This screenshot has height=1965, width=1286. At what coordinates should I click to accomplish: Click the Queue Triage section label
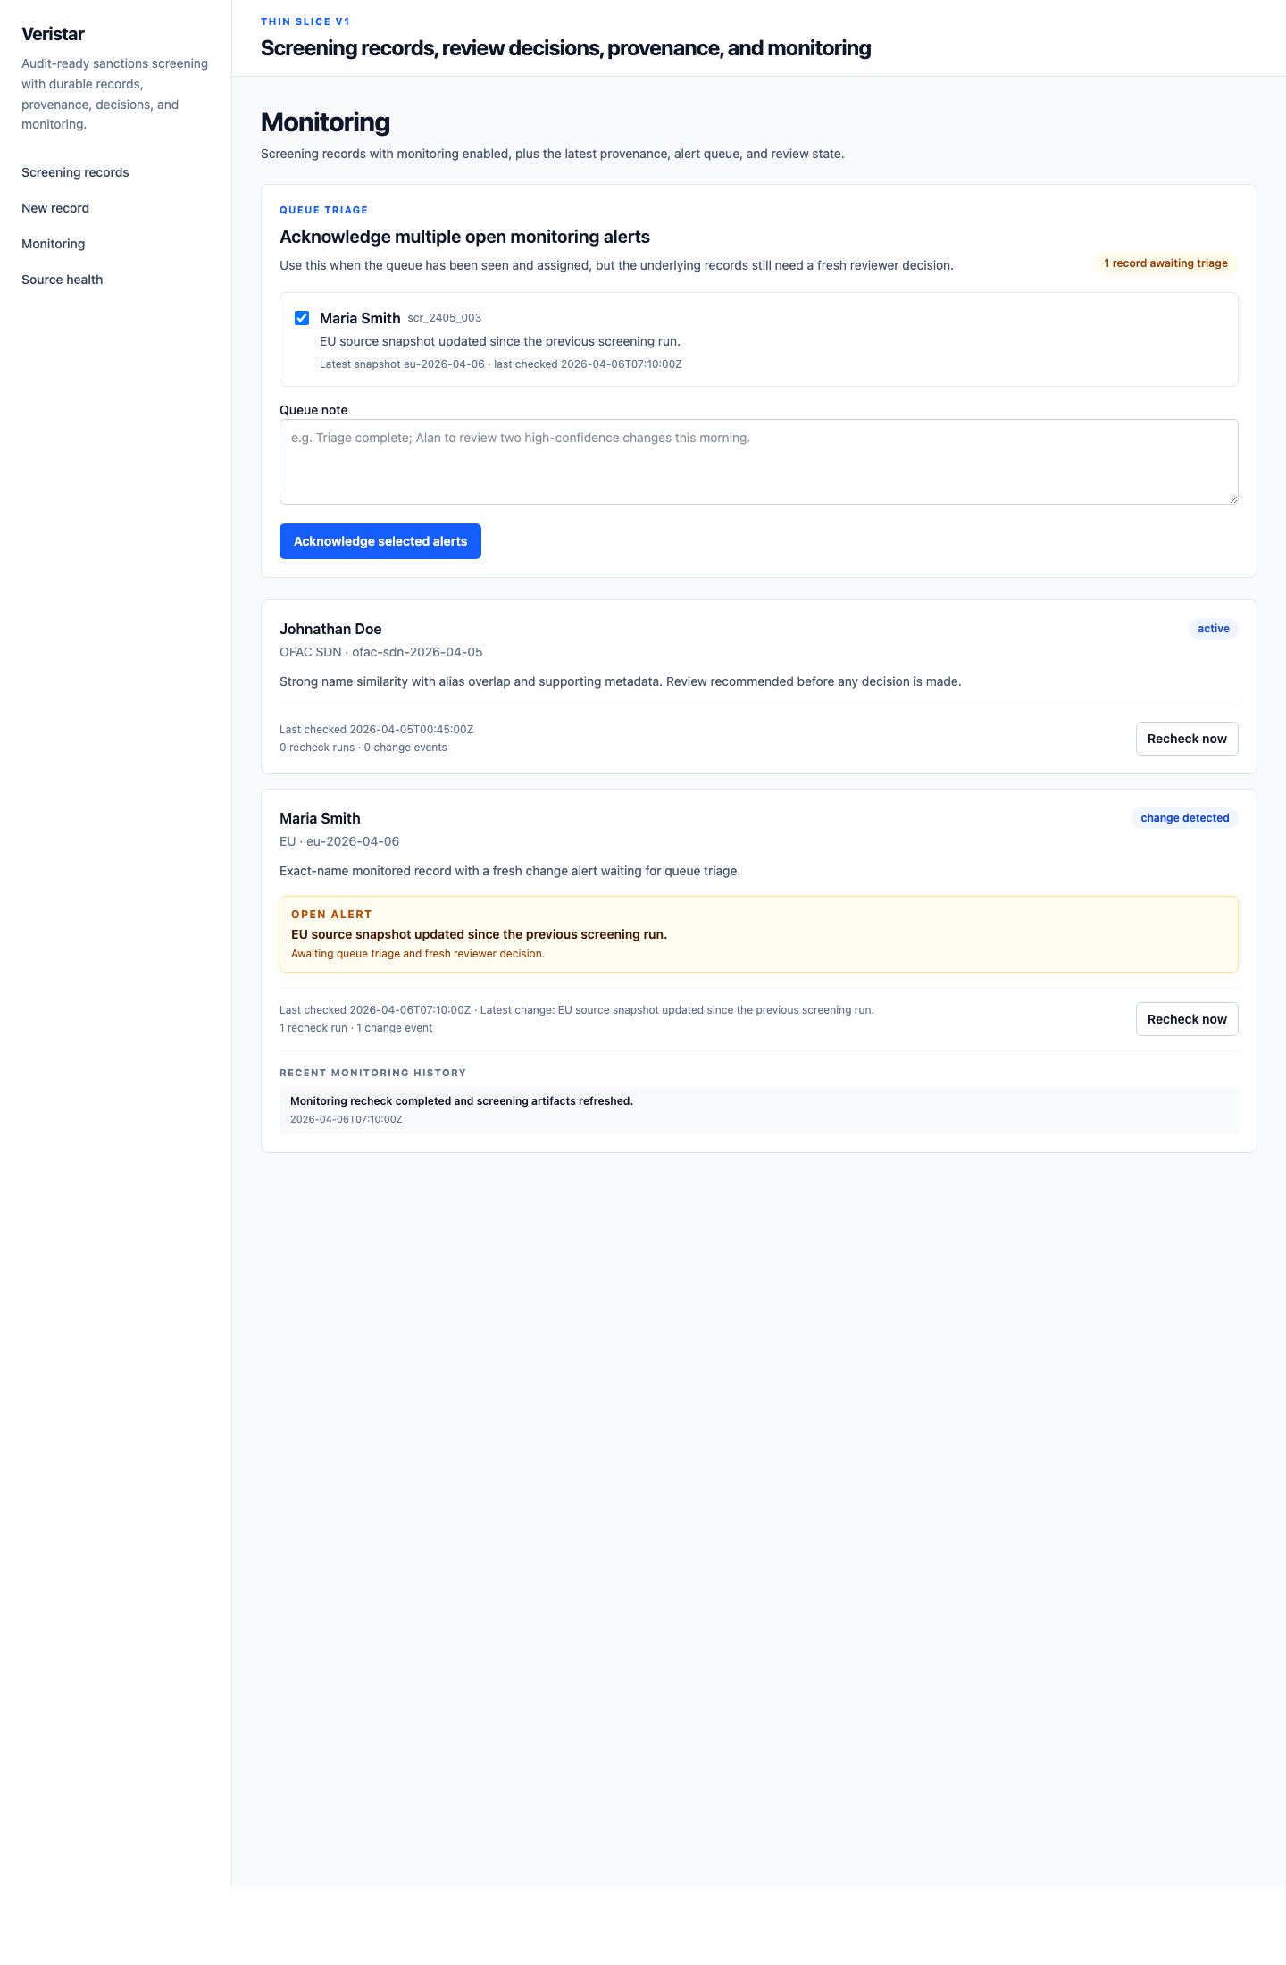click(323, 210)
